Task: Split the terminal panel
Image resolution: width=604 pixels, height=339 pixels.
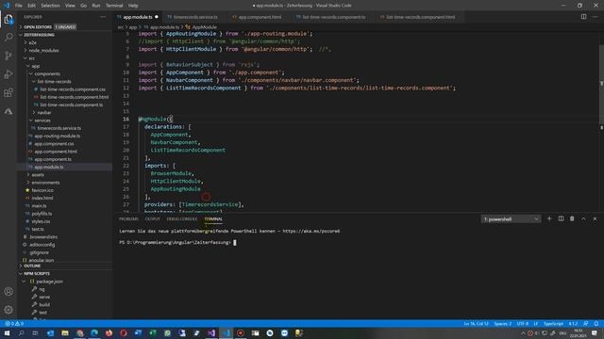Action: (561, 218)
